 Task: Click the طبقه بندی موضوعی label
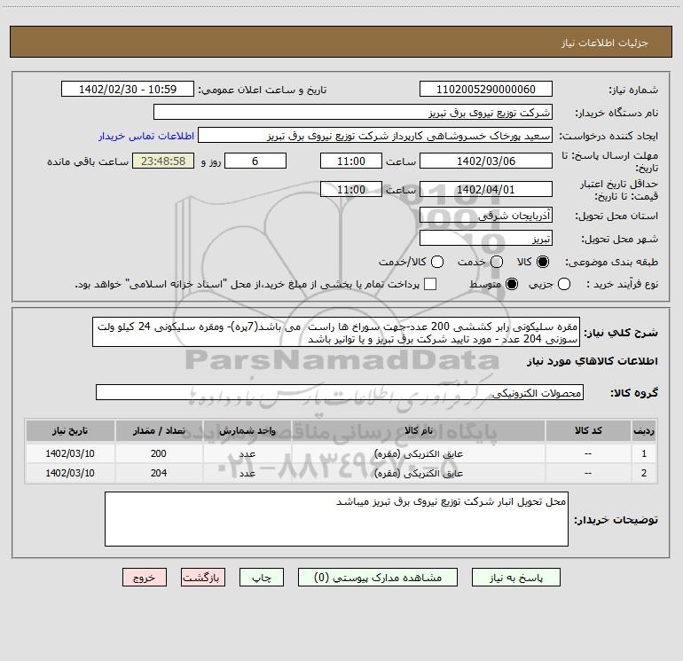(611, 263)
